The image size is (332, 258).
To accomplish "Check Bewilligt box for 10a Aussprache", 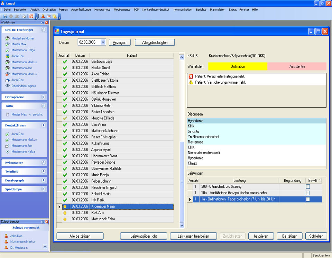I will click(308, 193).
